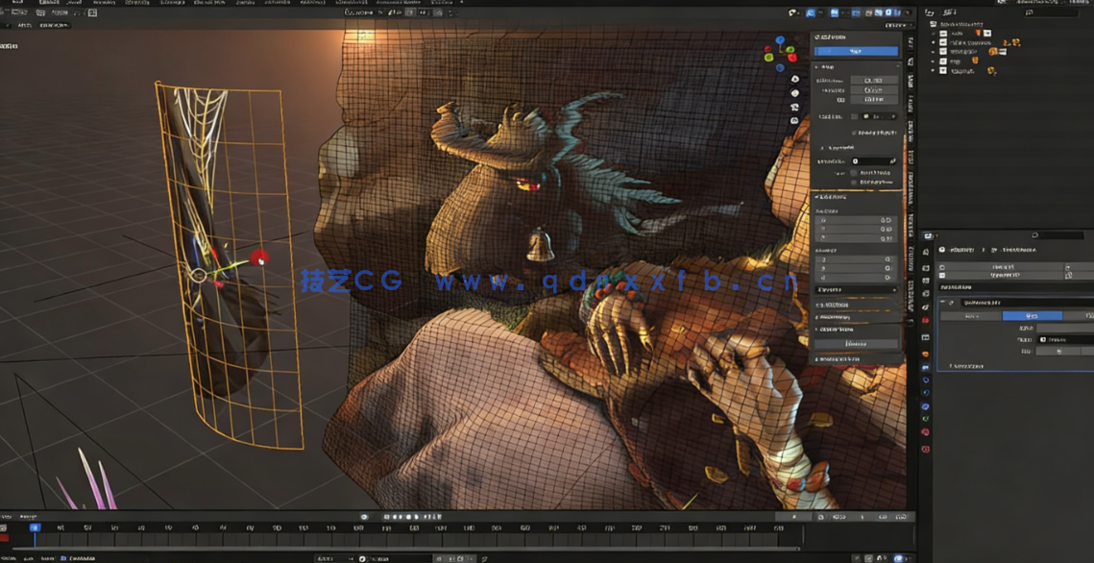Screen dimensions: 1094x563
Task: Open the Modifier Properties wrench icon
Action: (926, 368)
